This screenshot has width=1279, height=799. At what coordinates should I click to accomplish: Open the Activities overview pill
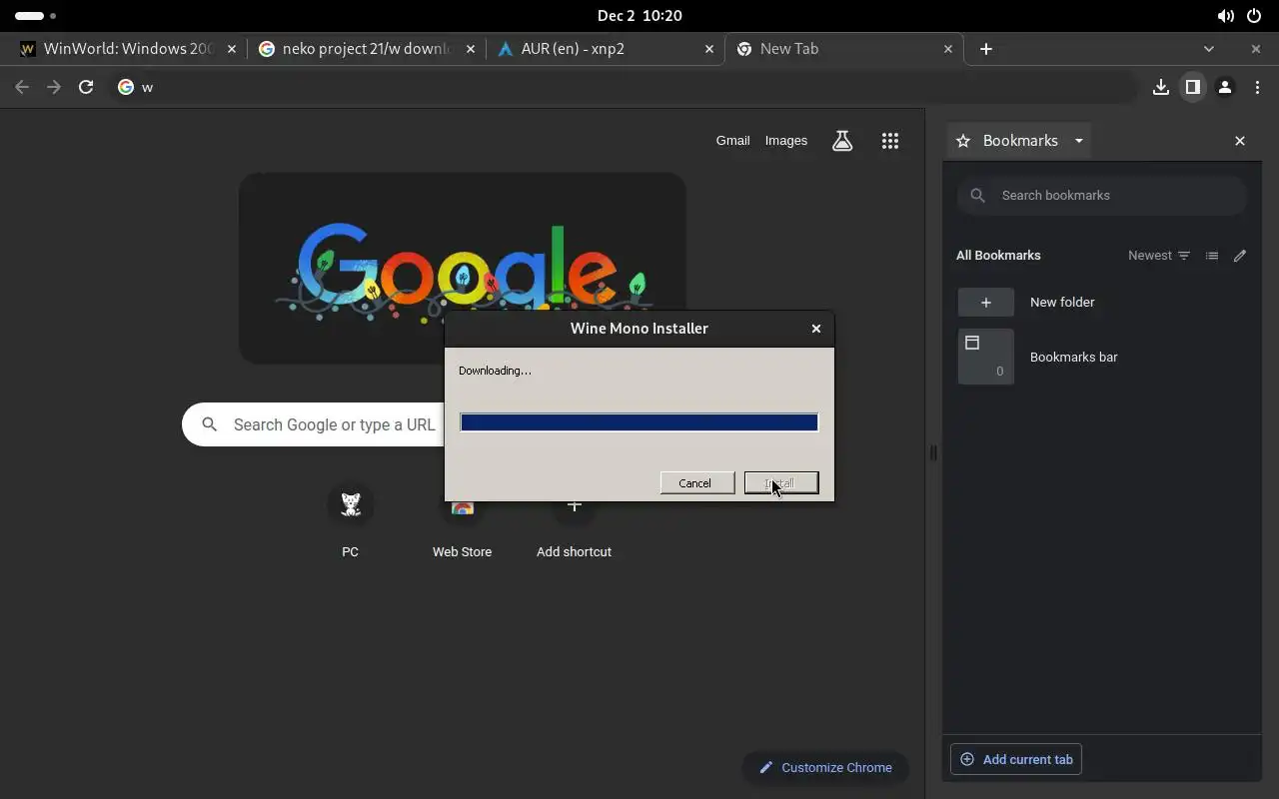pyautogui.click(x=35, y=16)
